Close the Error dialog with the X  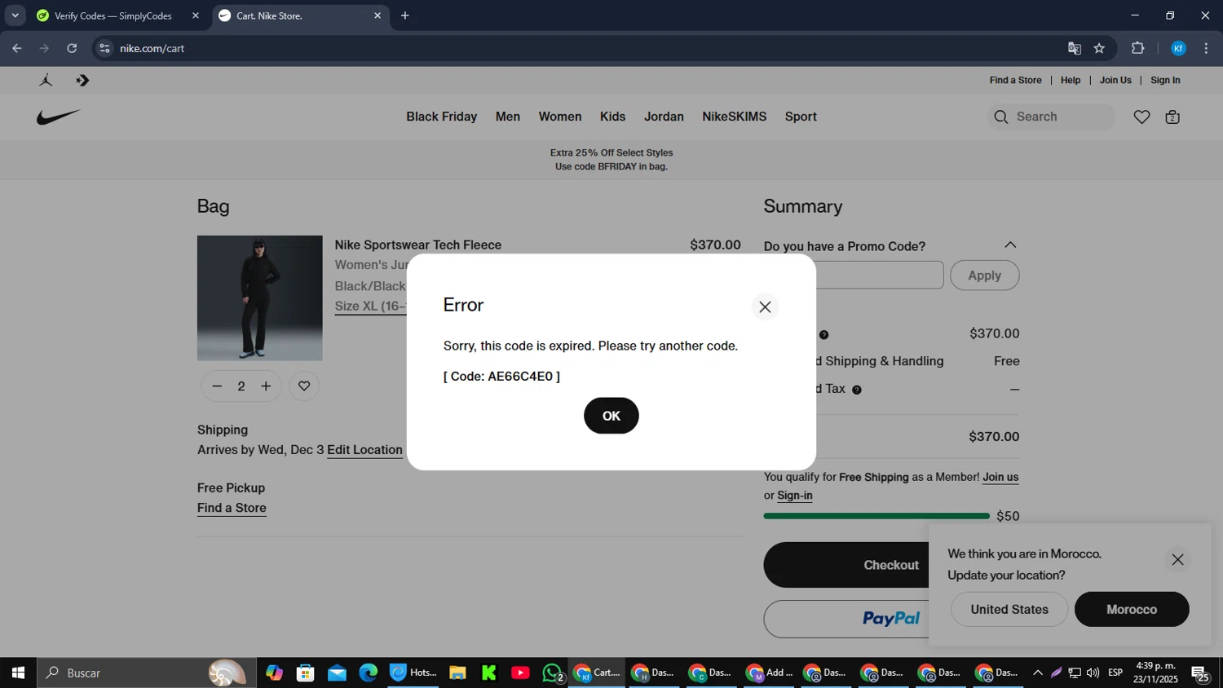pos(765,307)
